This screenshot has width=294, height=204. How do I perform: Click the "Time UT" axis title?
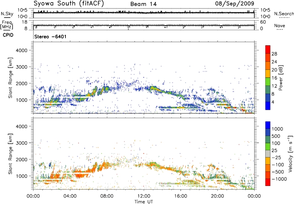144,202
